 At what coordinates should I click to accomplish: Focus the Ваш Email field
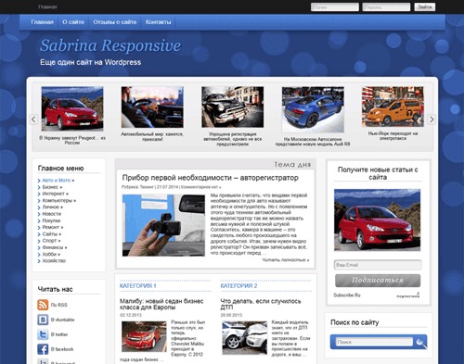pyautogui.click(x=378, y=265)
